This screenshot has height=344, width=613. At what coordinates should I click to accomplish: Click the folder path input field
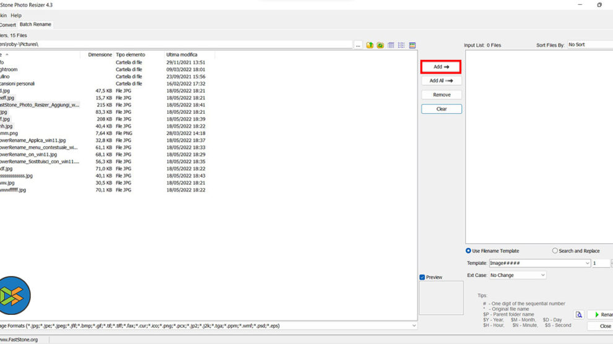176,45
